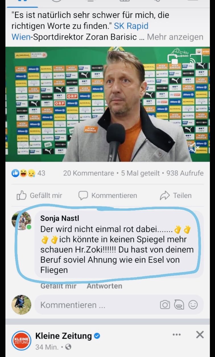This screenshot has height=357, width=215.
Task: Tap the cast-to-screen icon on video
Action: (x=196, y=58)
